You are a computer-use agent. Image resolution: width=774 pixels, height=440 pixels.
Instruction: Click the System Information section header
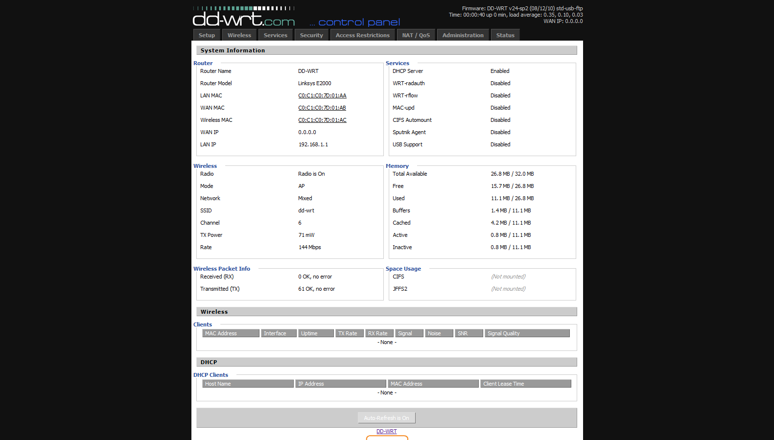click(387, 50)
